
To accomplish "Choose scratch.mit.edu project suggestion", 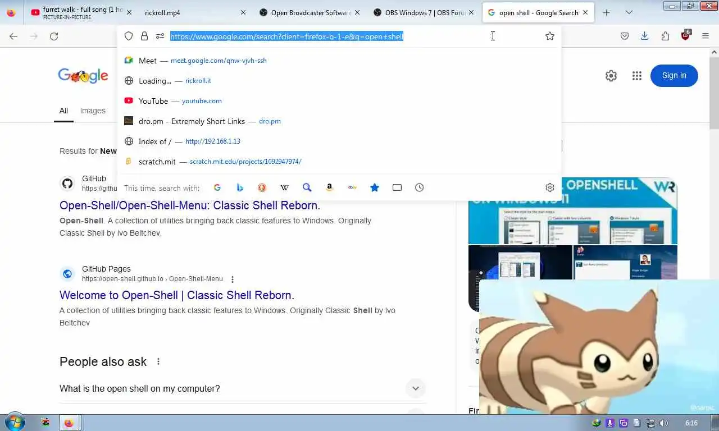I will point(339,162).
